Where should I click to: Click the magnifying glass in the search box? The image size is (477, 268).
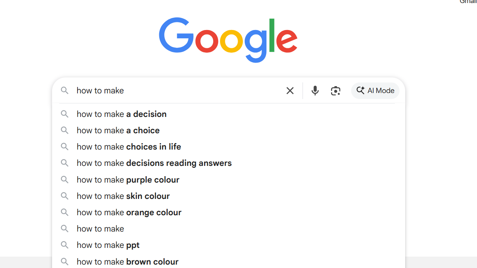pyautogui.click(x=65, y=90)
